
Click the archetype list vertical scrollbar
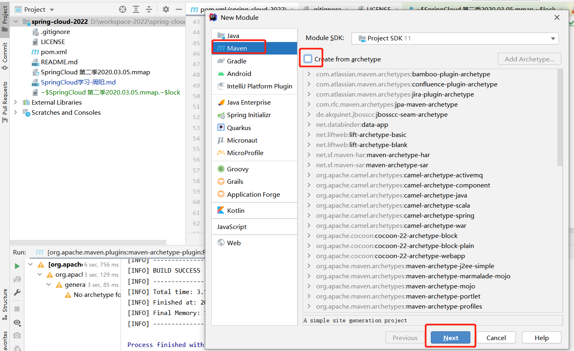pyautogui.click(x=560, y=117)
